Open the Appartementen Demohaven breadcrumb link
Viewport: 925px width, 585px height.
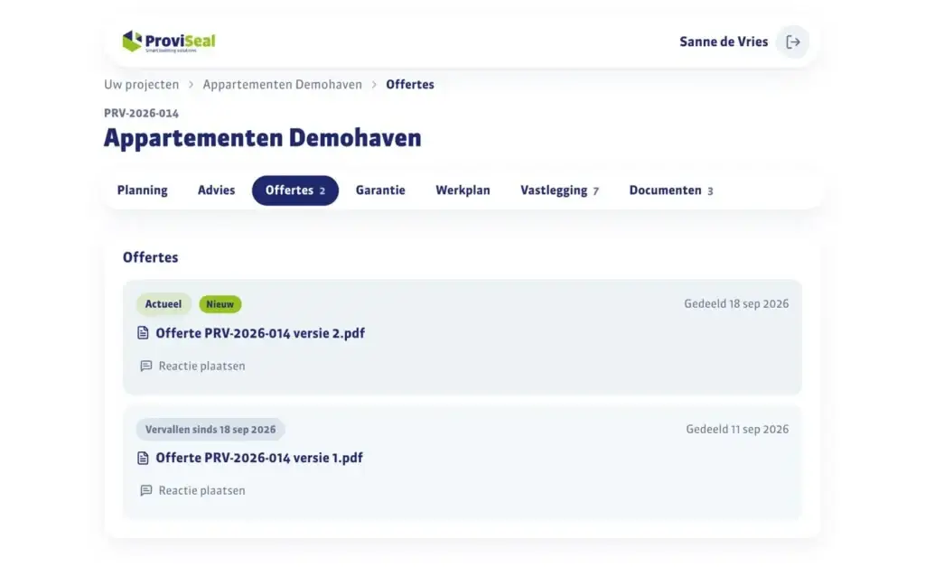283,84
